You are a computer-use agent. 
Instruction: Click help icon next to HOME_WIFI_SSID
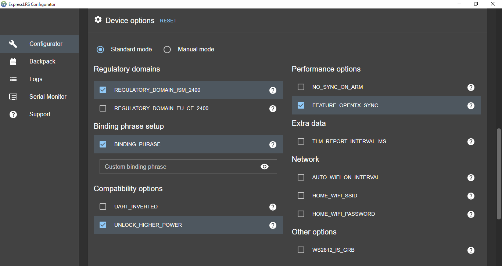click(471, 196)
